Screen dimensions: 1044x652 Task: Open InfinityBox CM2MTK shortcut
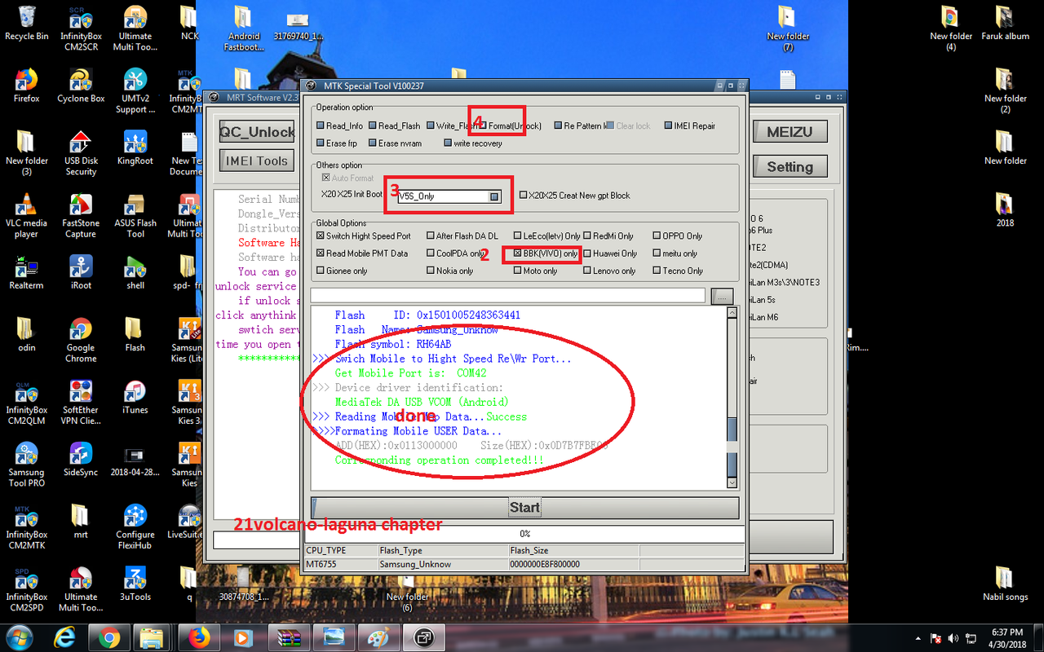pos(26,526)
